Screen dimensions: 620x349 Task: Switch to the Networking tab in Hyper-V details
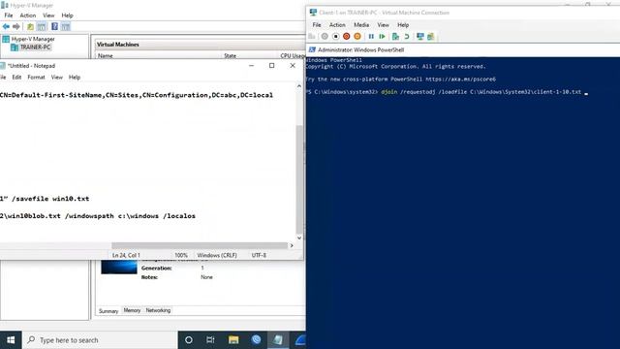click(x=158, y=310)
